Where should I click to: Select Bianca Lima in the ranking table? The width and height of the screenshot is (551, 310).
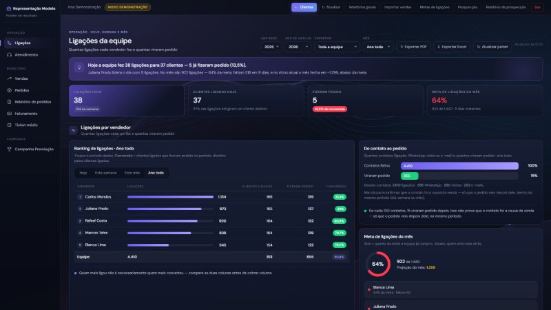[95, 245]
